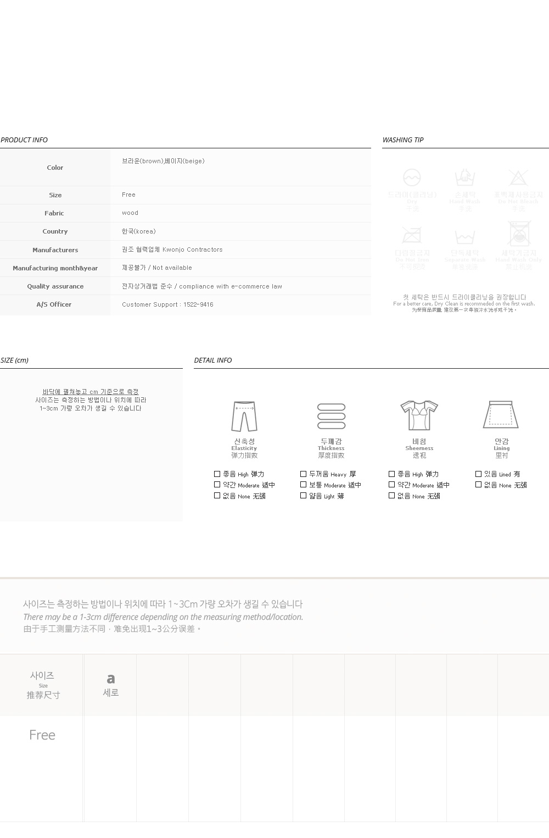Viewport: 549px width, 838px height.
Task: Click the Hand Wash Only machine icon
Action: pyautogui.click(x=519, y=234)
